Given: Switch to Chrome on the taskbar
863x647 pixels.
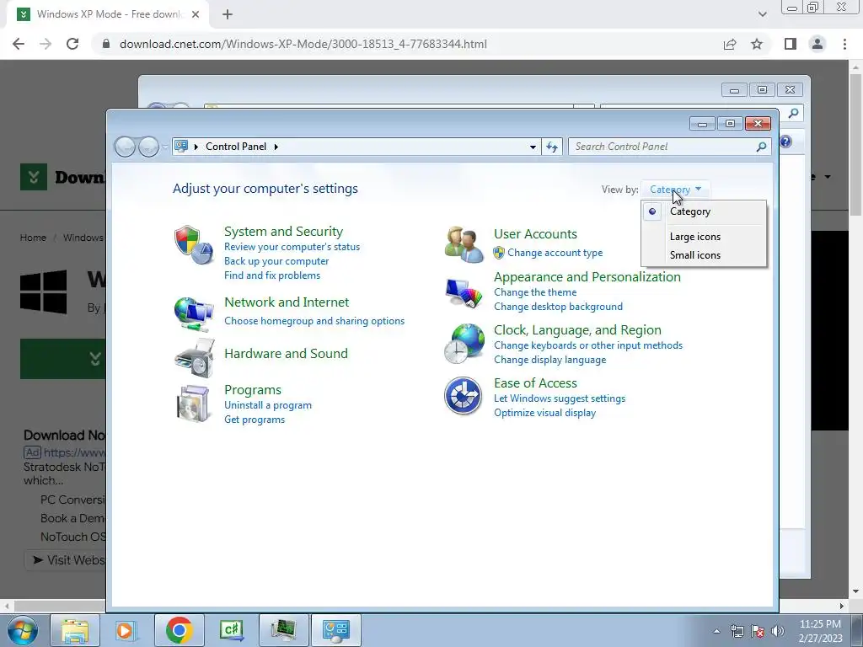Looking at the screenshot, I should (179, 630).
